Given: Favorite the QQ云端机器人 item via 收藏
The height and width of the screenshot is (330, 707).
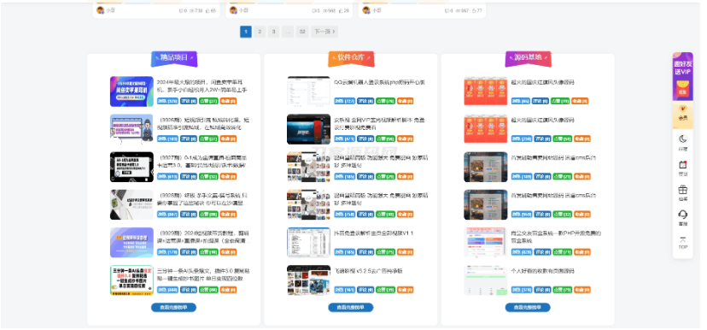Looking at the screenshot, I should (405, 101).
